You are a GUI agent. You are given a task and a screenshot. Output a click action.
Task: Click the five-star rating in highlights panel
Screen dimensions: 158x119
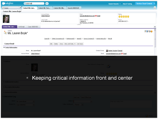(124, 16)
